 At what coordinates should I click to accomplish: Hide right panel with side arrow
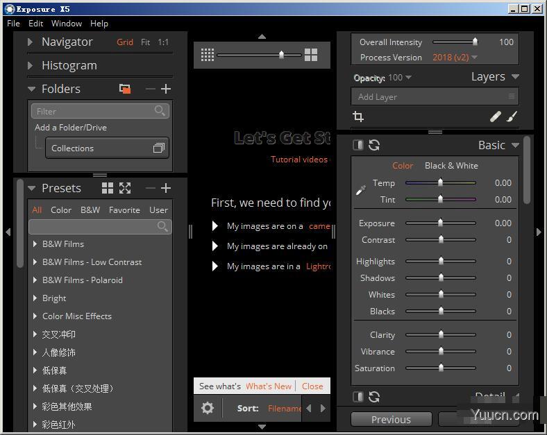539,232
